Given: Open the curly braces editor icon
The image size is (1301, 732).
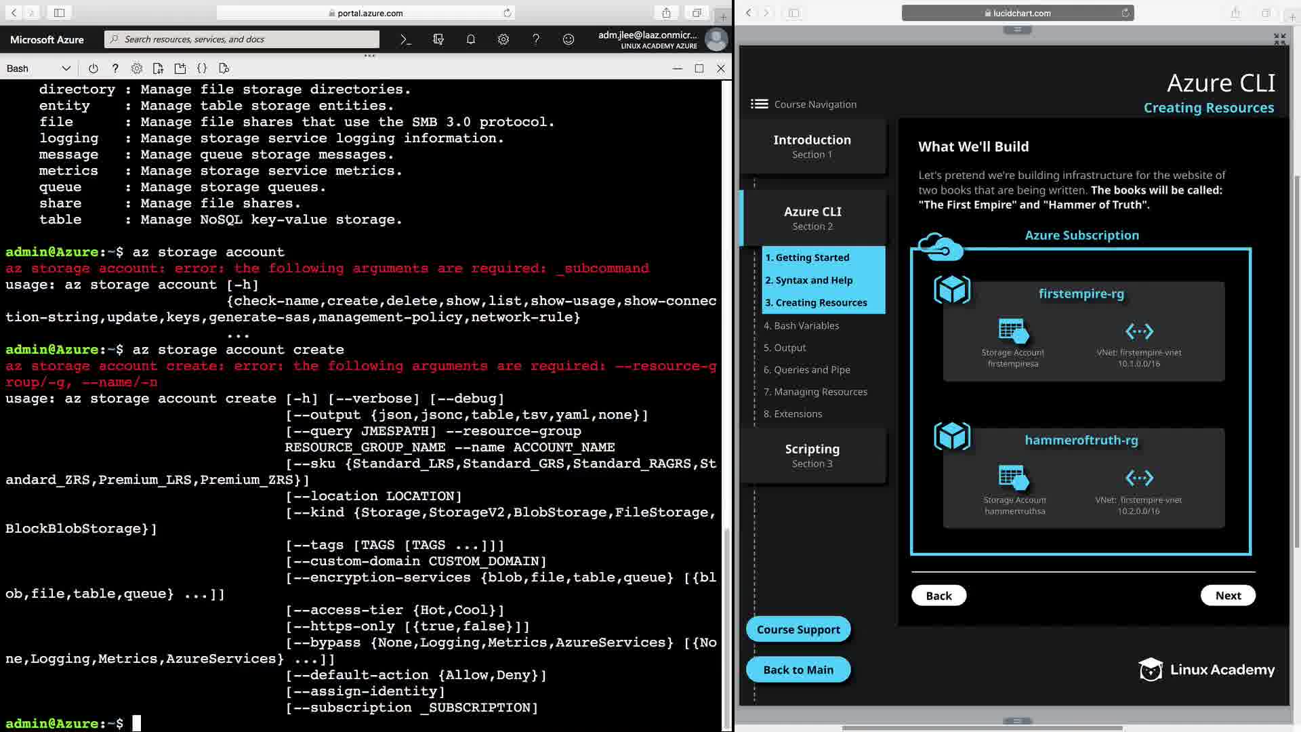Looking at the screenshot, I should click(x=202, y=68).
